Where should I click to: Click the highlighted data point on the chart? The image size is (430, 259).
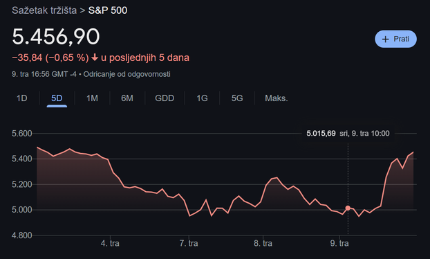pos(348,208)
